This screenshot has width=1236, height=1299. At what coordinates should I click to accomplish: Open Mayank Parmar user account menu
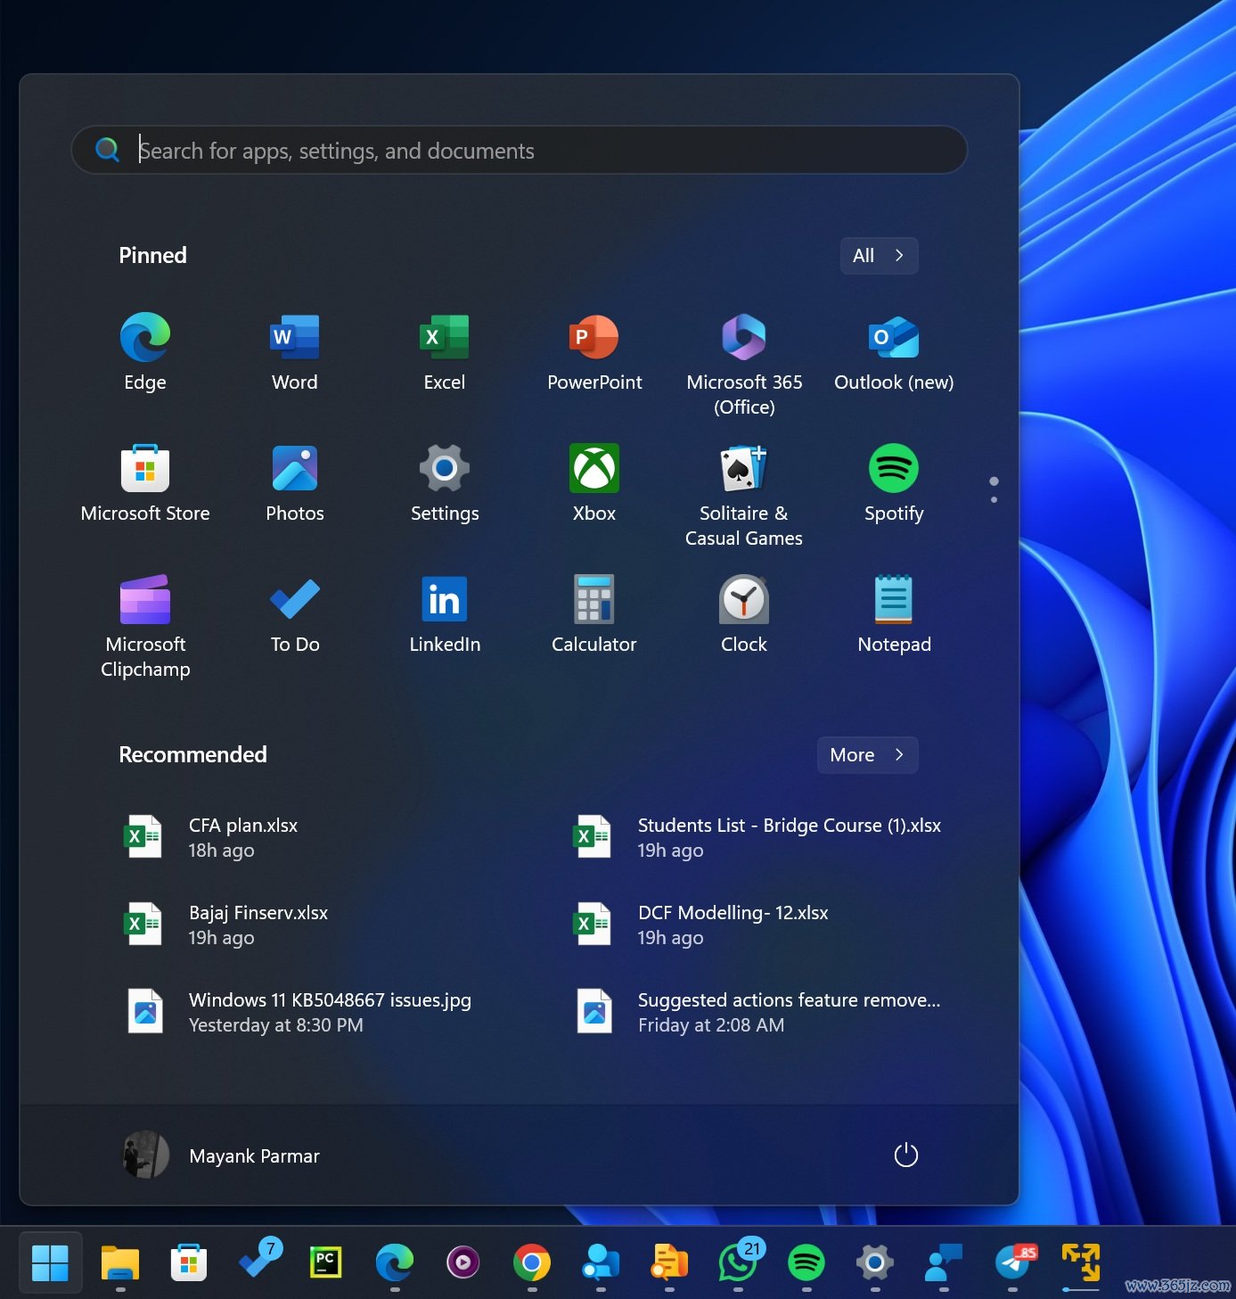click(x=221, y=1155)
